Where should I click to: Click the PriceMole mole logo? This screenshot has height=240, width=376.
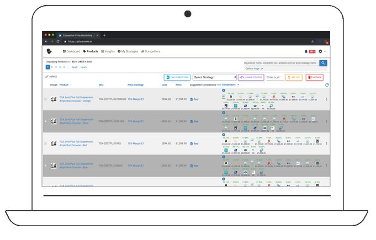click(49, 51)
